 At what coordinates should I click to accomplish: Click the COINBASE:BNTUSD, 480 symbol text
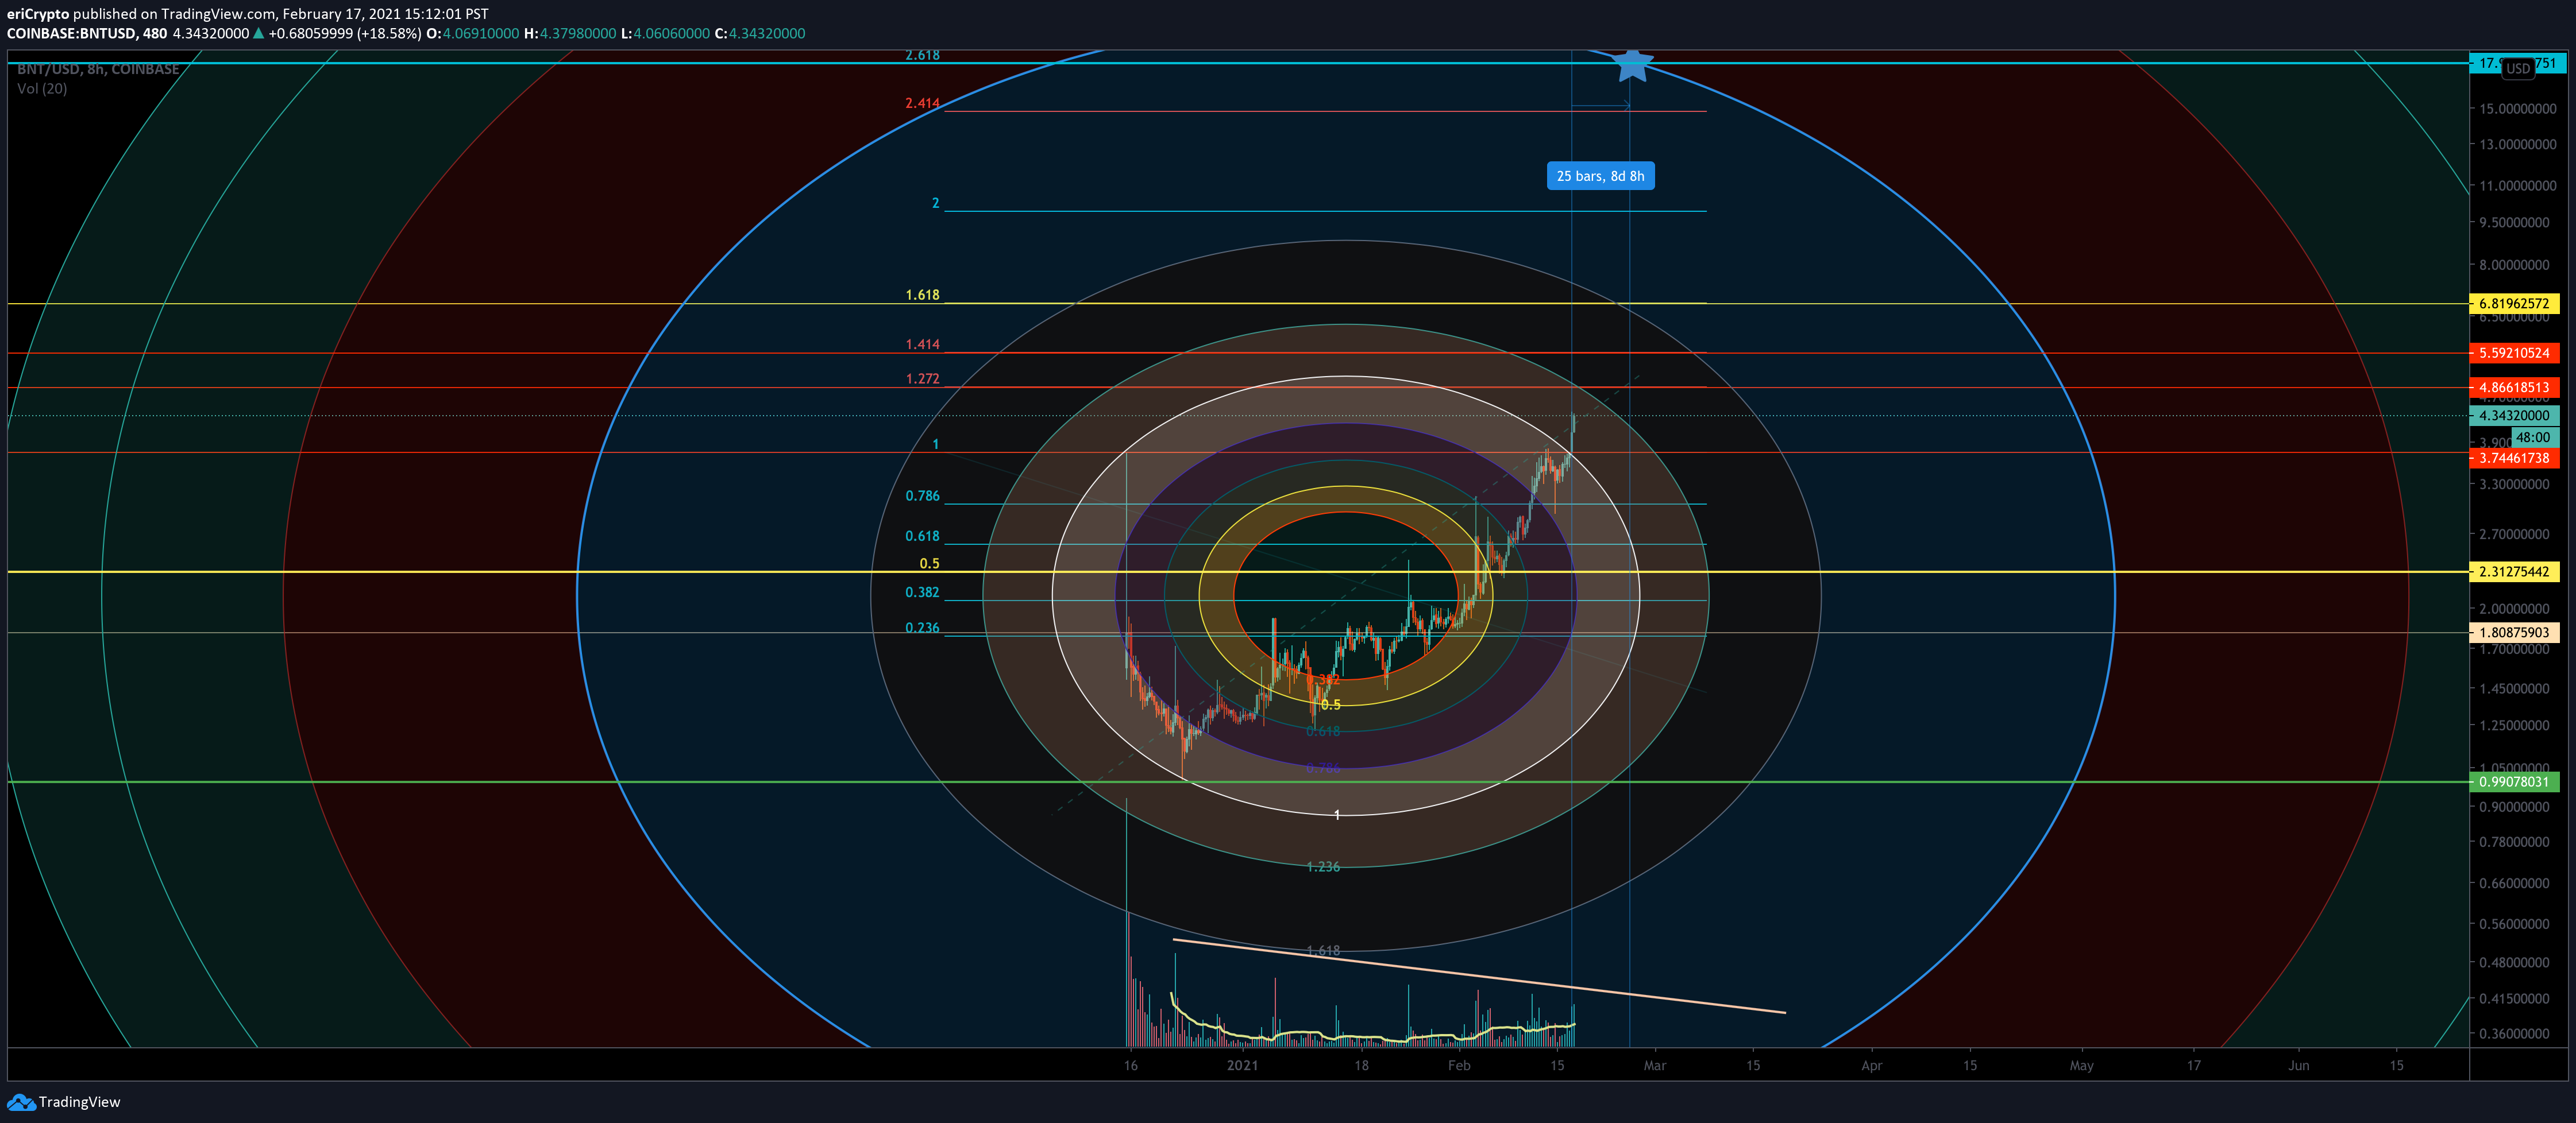(x=87, y=33)
